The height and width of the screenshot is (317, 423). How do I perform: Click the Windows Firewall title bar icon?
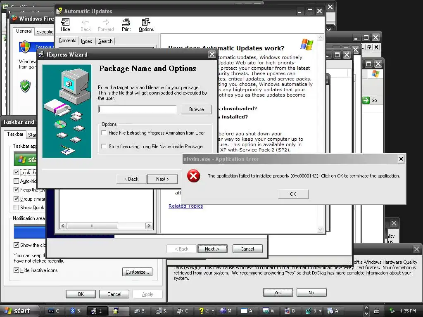click(x=14, y=18)
